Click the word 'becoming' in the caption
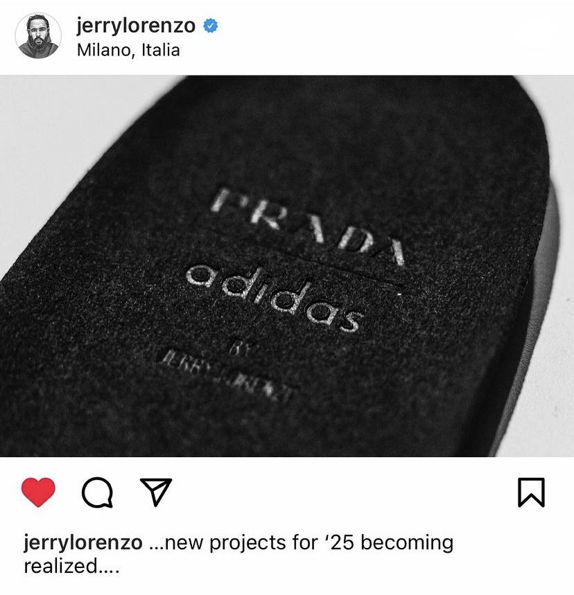574x595 pixels. [x=407, y=543]
